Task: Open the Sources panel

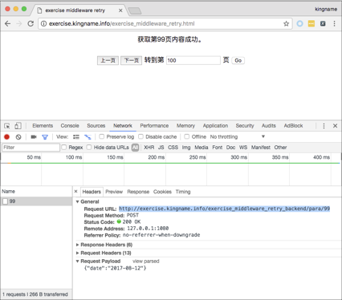Action: [96, 126]
